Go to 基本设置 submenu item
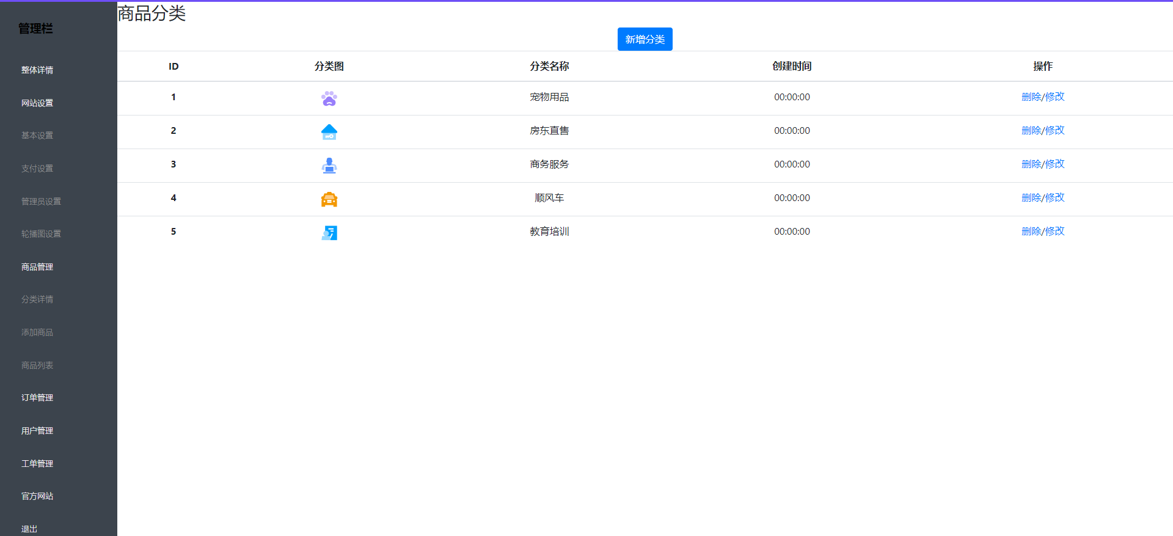The image size is (1173, 536). [37, 136]
